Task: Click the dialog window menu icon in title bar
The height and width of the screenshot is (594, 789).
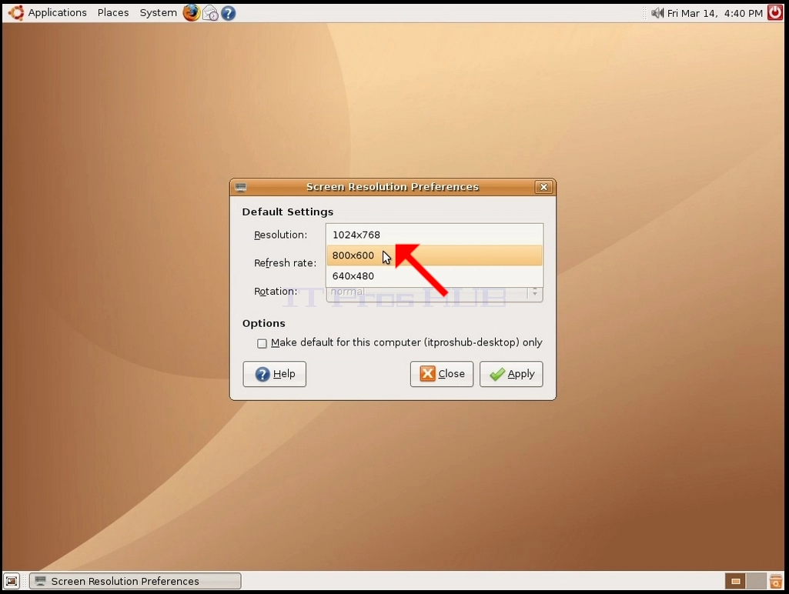Action: pos(240,187)
